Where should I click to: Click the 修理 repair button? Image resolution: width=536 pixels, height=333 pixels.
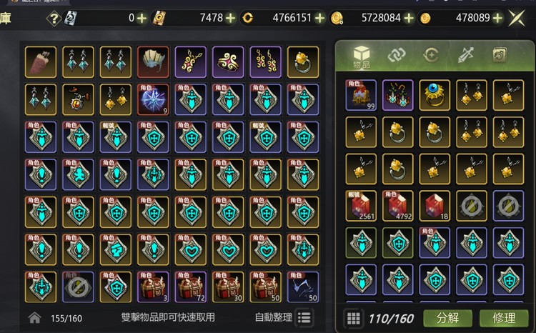click(504, 318)
